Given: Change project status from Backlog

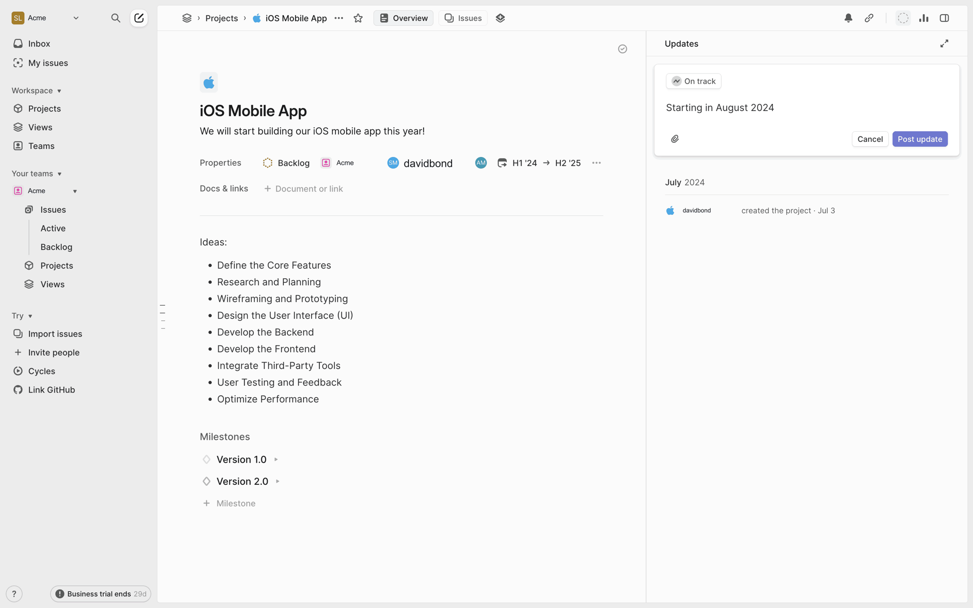Looking at the screenshot, I should coord(286,163).
